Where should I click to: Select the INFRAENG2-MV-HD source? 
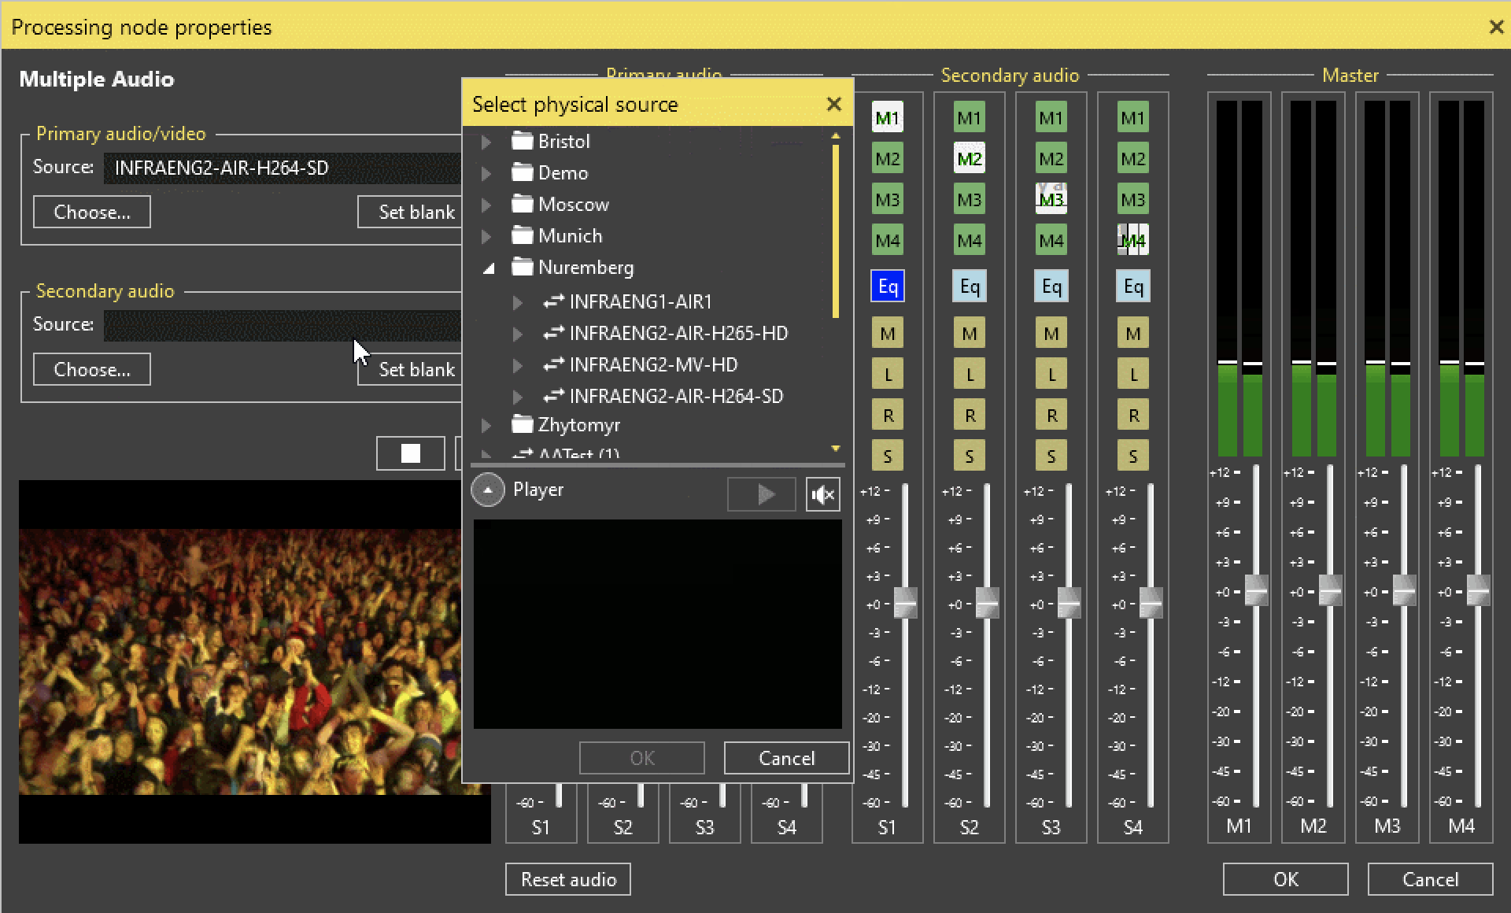(x=653, y=365)
